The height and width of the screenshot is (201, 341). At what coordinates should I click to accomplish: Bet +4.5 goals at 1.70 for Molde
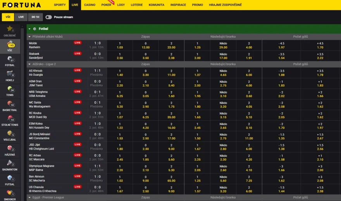coord(320,45)
